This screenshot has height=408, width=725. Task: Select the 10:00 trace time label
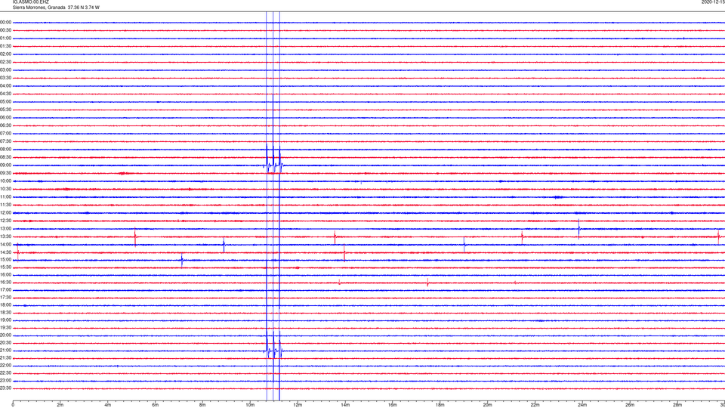point(5,181)
